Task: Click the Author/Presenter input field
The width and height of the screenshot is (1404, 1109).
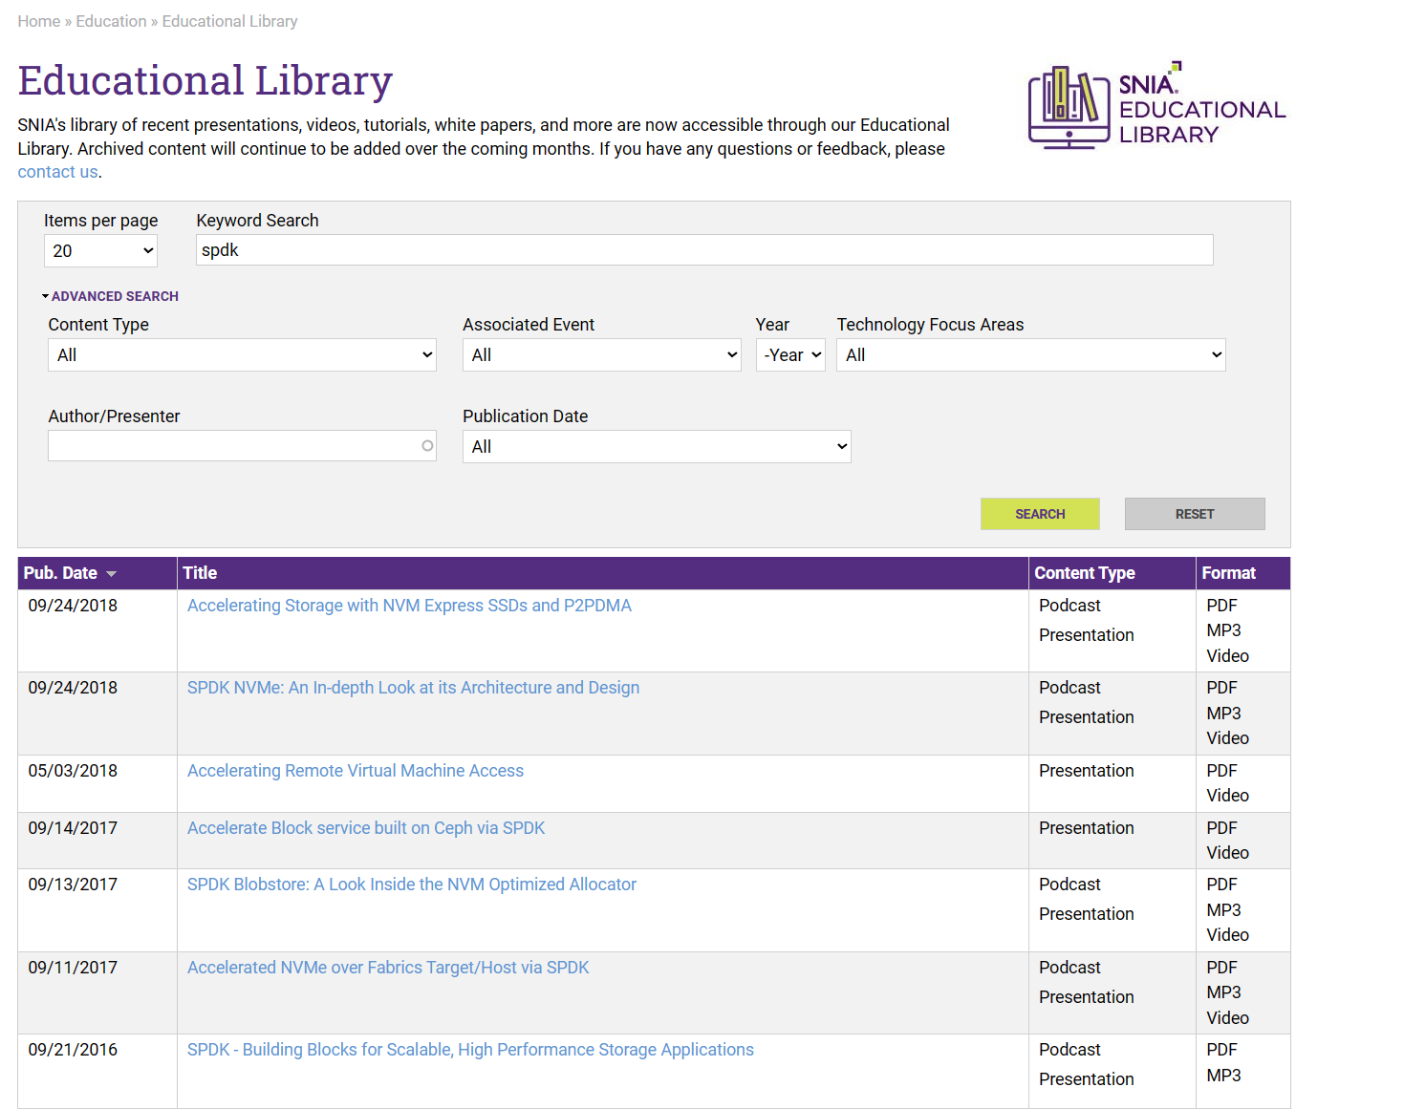Action: pyautogui.click(x=242, y=446)
